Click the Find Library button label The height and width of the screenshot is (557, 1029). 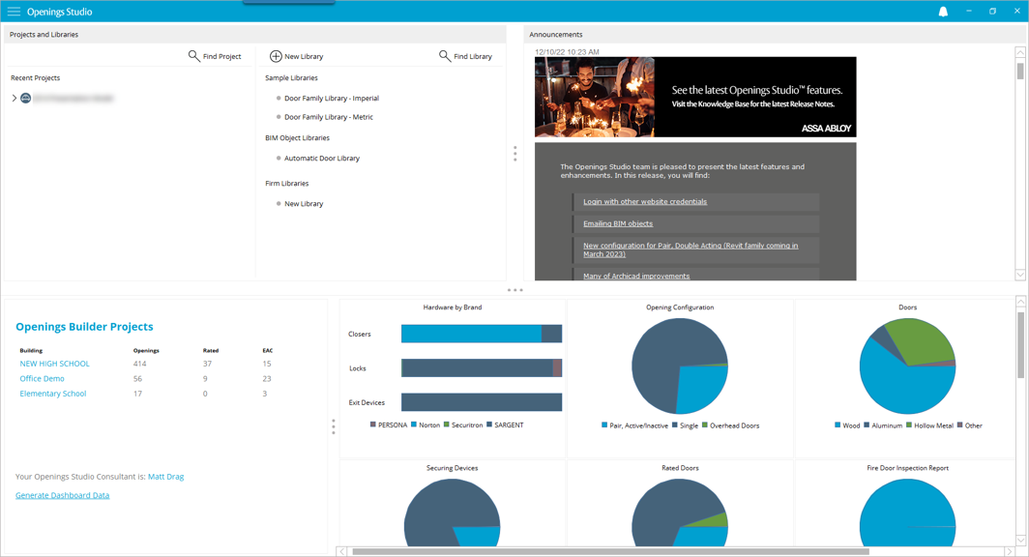click(473, 56)
